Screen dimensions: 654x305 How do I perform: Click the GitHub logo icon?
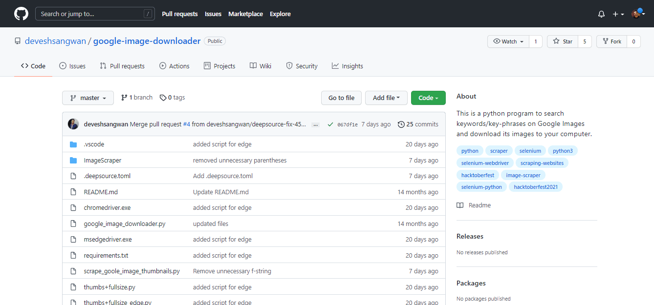pyautogui.click(x=21, y=14)
